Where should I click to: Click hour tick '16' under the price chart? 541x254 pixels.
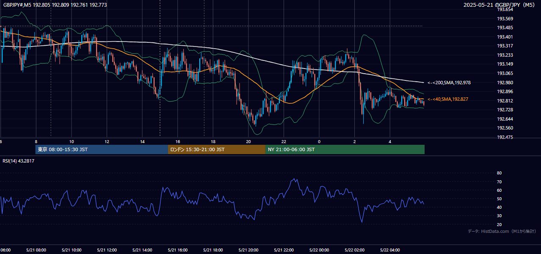point(178,141)
